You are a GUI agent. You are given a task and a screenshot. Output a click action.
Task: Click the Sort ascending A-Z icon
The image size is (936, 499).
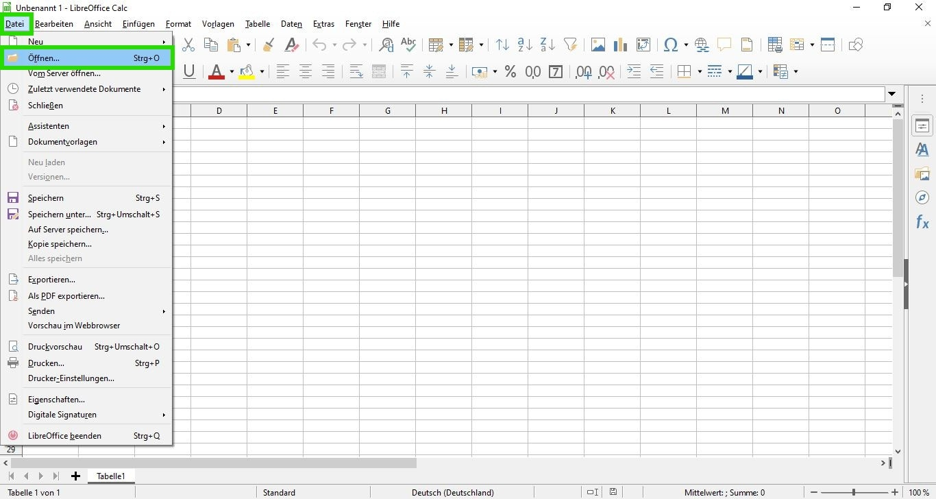[x=526, y=45]
